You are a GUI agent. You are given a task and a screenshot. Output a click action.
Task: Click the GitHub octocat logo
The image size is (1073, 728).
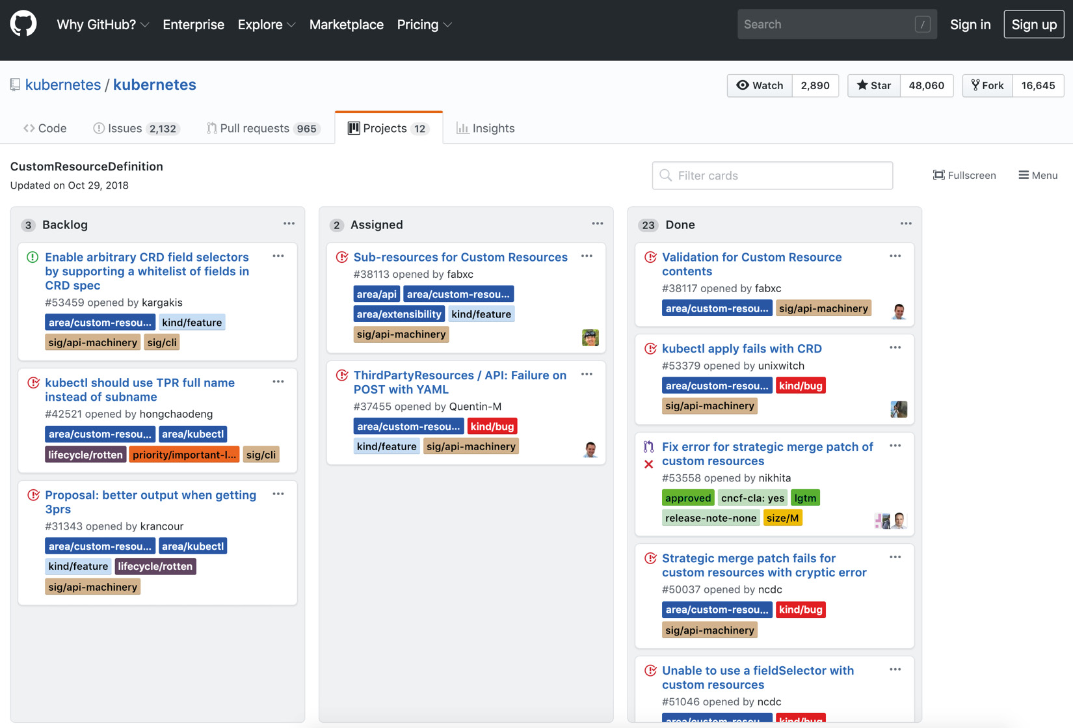[x=23, y=24]
